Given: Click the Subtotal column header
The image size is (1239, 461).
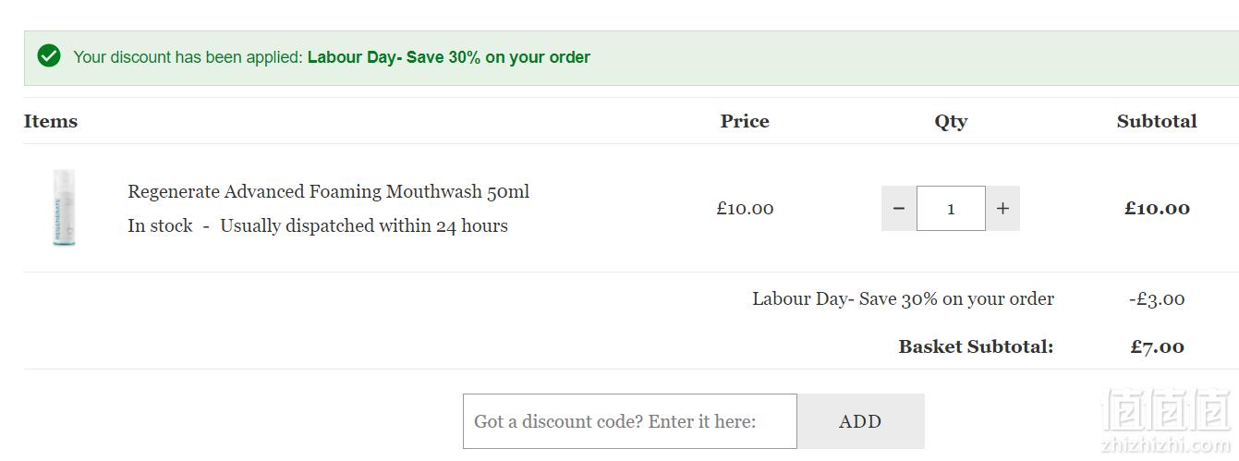Looking at the screenshot, I should (x=1157, y=121).
